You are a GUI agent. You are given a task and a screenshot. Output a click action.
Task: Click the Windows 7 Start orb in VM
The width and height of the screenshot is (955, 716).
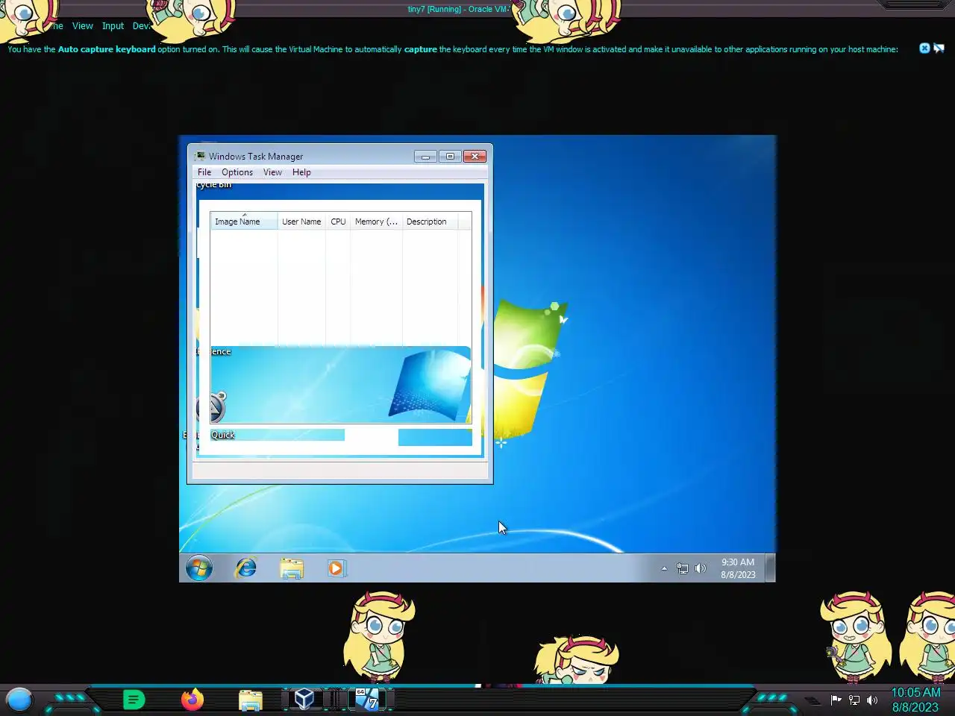point(199,568)
